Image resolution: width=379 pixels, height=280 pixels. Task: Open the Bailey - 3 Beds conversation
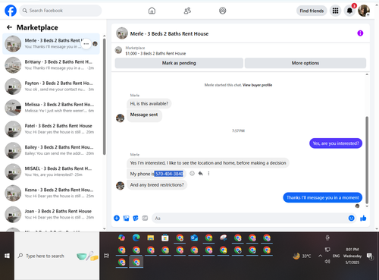click(x=51, y=150)
